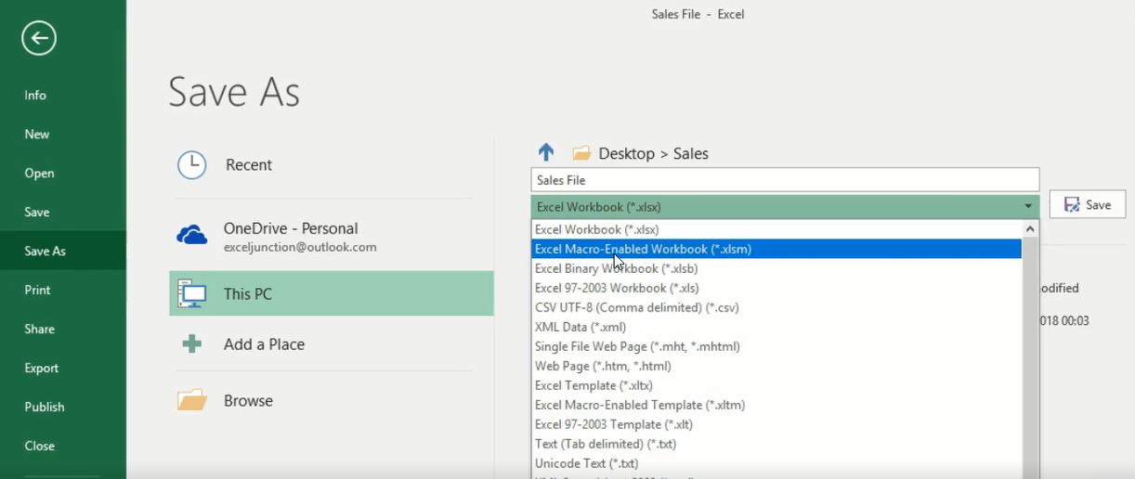Choose Text (Tab delimited) (*.txt)

click(x=776, y=444)
